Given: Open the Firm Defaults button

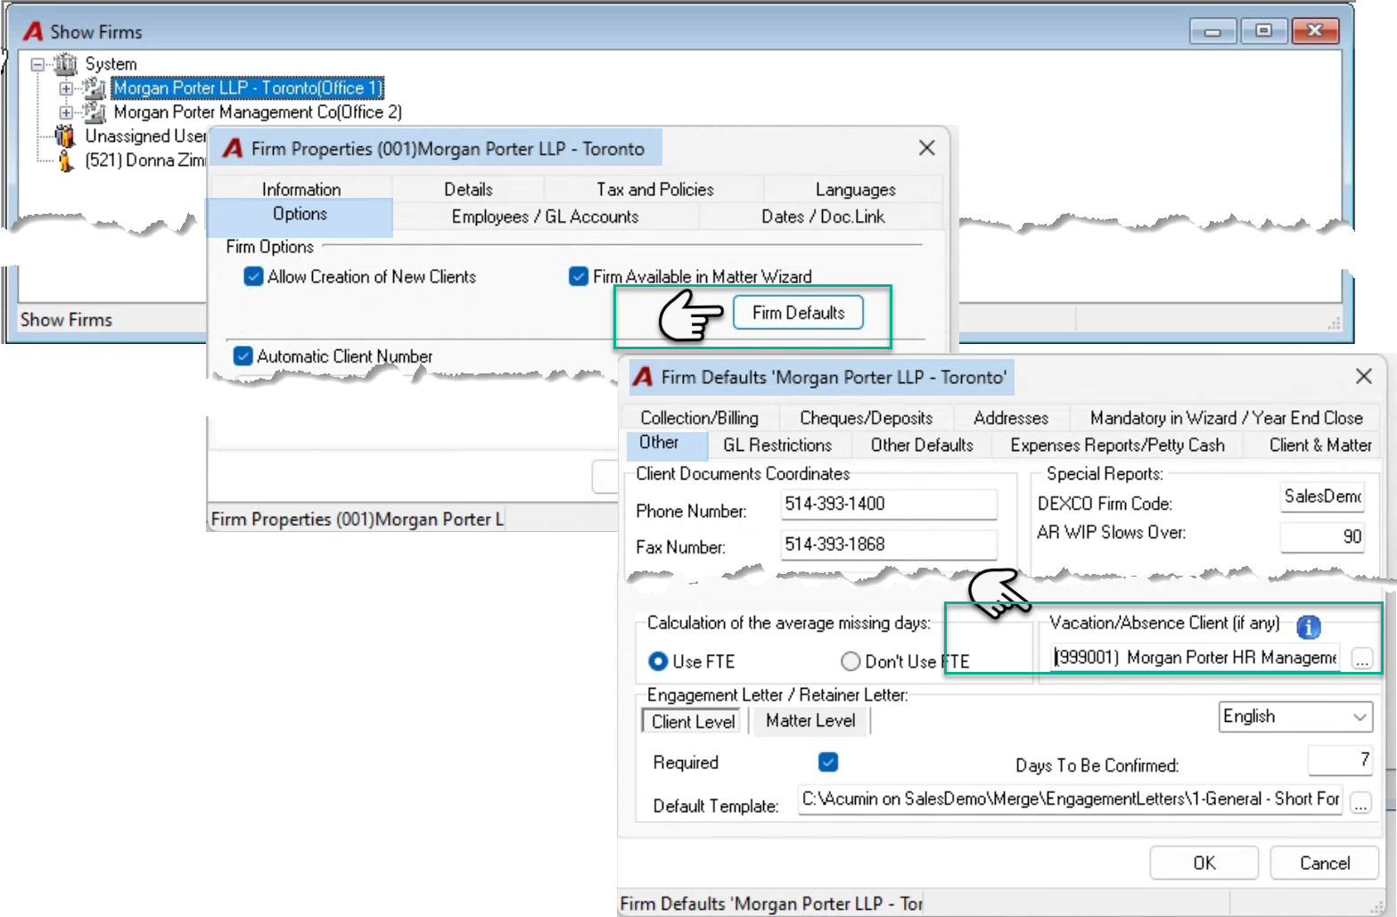Looking at the screenshot, I should (798, 313).
